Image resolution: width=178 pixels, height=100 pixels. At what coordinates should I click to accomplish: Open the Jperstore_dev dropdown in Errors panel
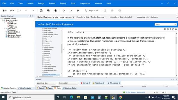tap(46, 83)
